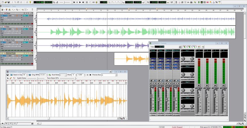This screenshot has height=128, width=247.
Task: Open the snap-to-grid options dropdown in the Track view
Action: (x=27, y=10)
